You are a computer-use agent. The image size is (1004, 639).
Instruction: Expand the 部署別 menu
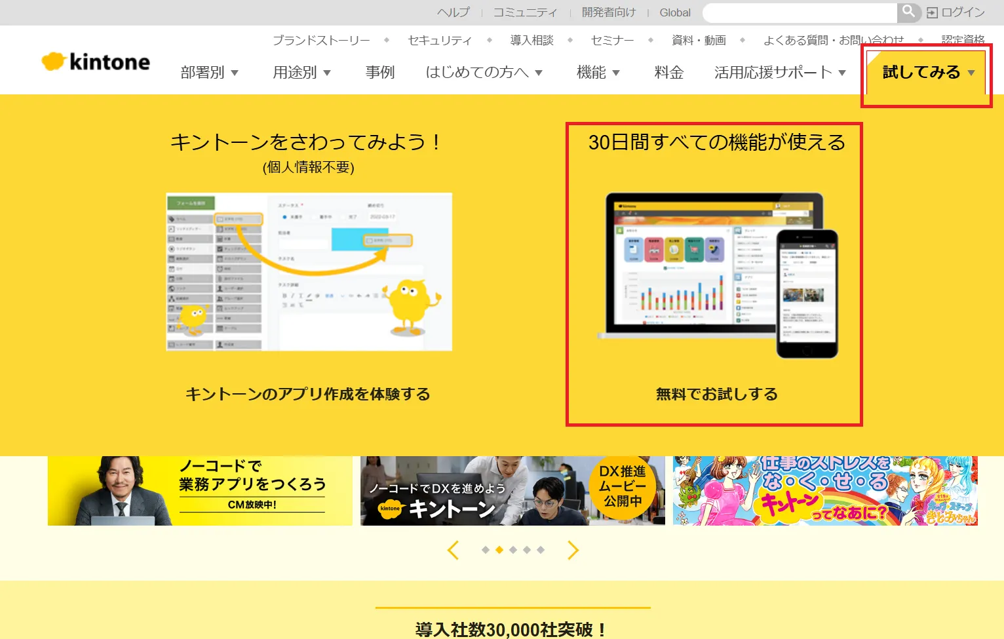point(209,72)
